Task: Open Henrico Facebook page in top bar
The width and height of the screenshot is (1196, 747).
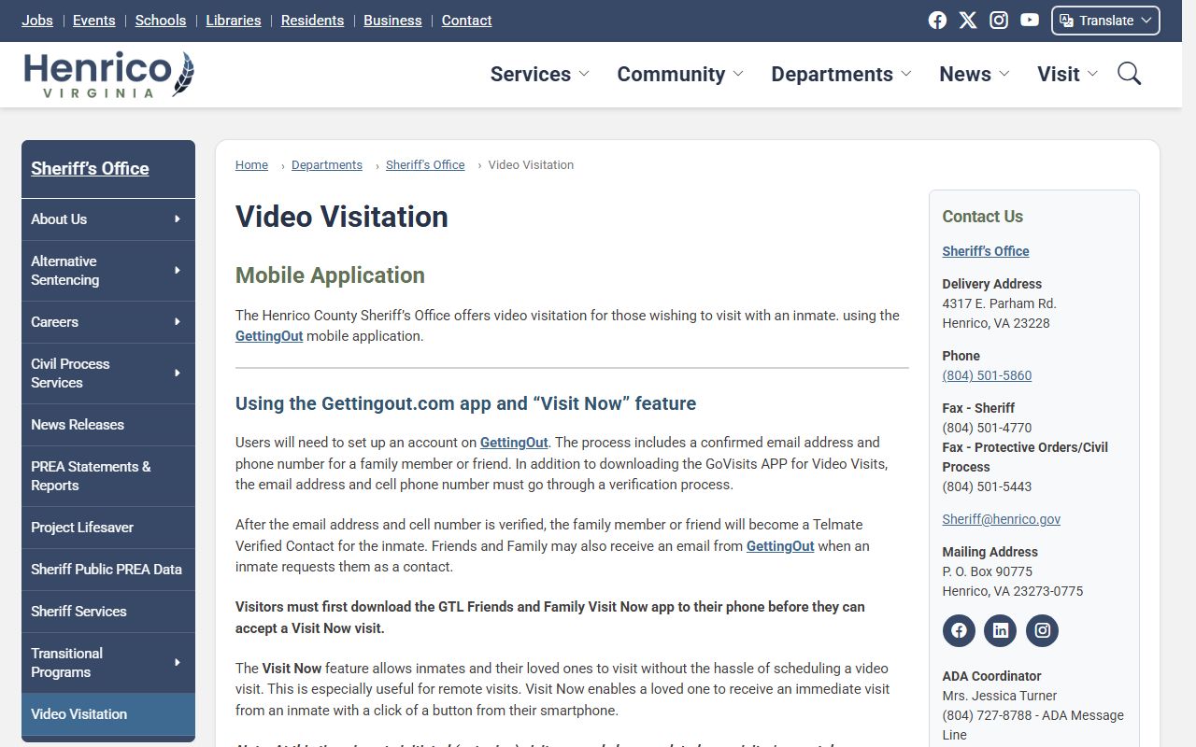Action: coord(937,21)
